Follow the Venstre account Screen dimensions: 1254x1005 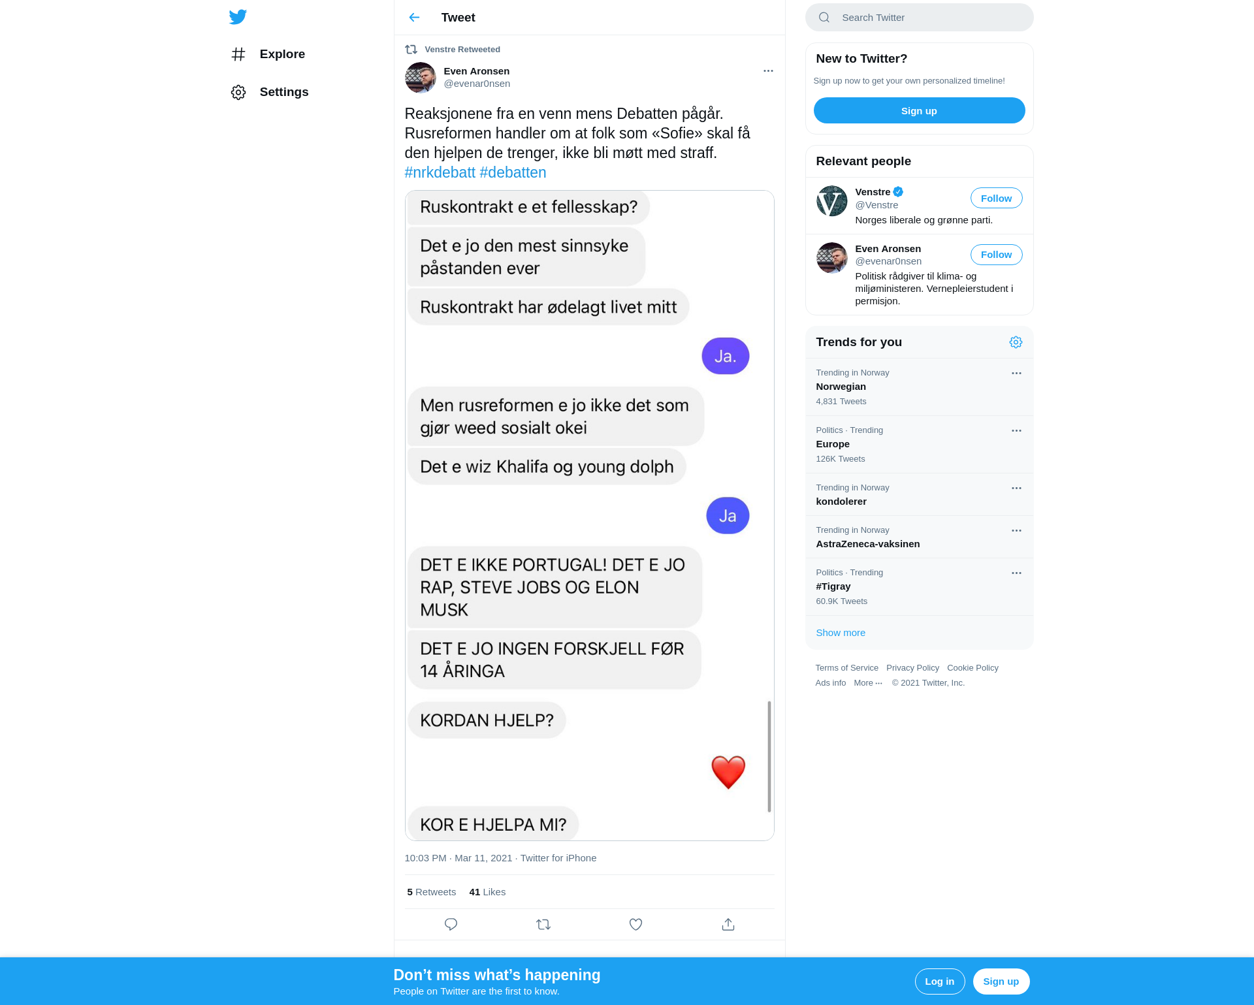click(996, 198)
